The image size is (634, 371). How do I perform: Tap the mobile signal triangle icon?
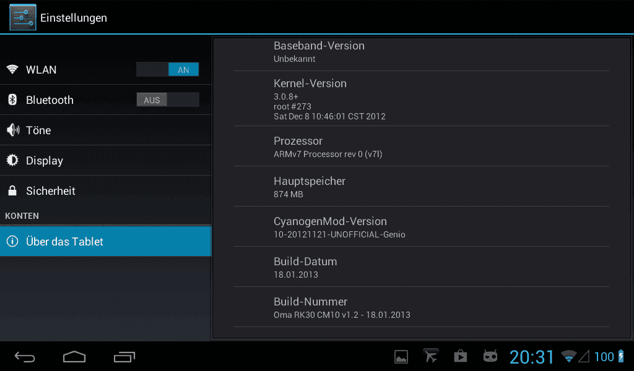click(x=584, y=356)
